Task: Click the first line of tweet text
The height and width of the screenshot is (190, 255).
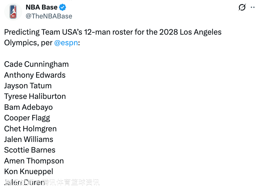Action: (x=113, y=32)
